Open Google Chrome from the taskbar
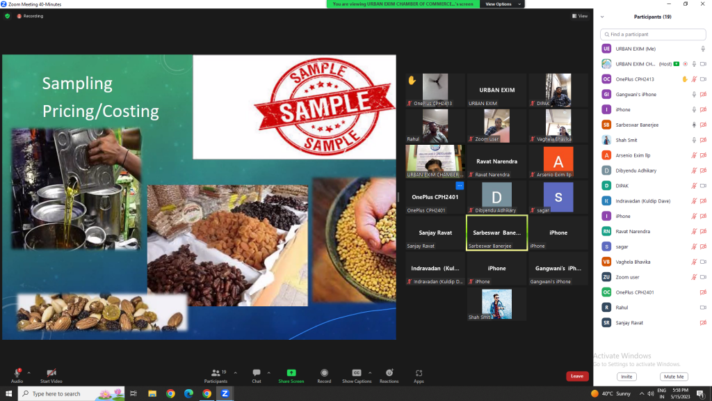Viewport: 712px width, 401px height. [x=170, y=393]
